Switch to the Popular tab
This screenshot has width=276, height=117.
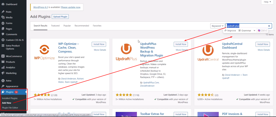point(67,25)
